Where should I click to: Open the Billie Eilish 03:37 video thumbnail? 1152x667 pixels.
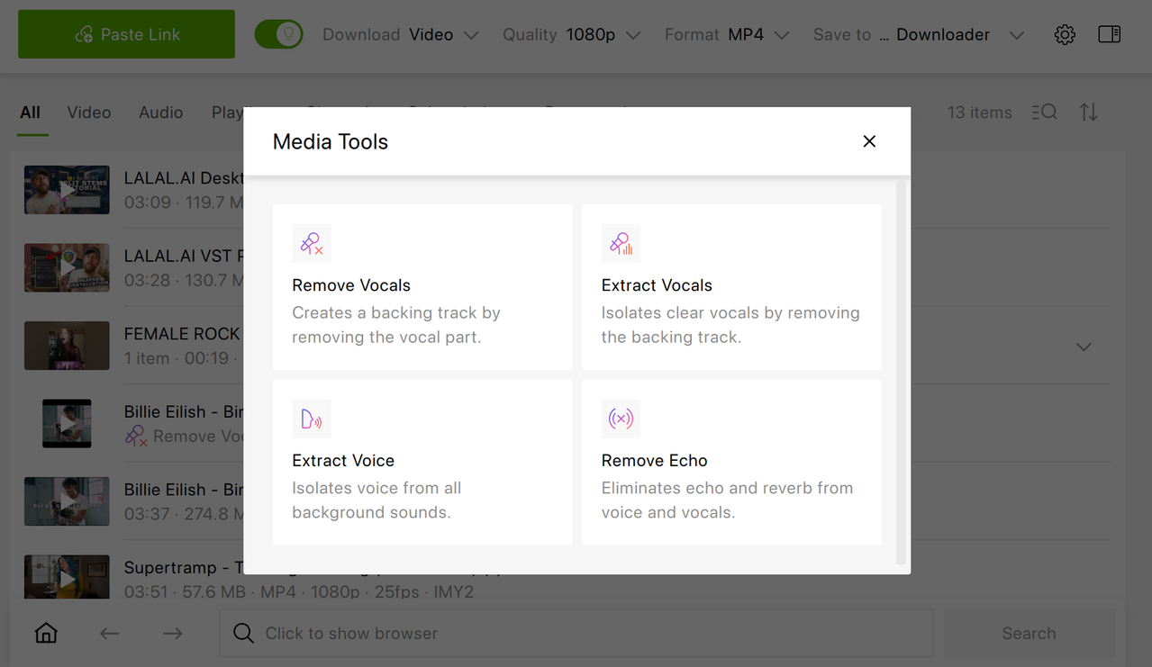[x=67, y=501]
